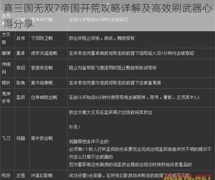Click condition starting 成功设置3台祭器
Screen dimensions: 215x180
click(129, 175)
